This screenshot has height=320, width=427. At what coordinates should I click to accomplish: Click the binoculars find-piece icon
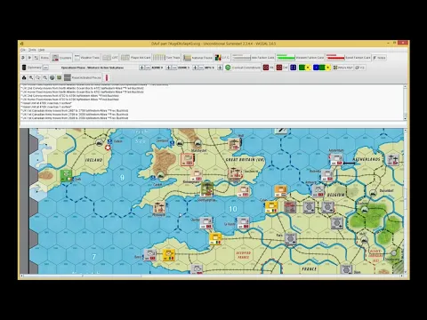(x=24, y=77)
